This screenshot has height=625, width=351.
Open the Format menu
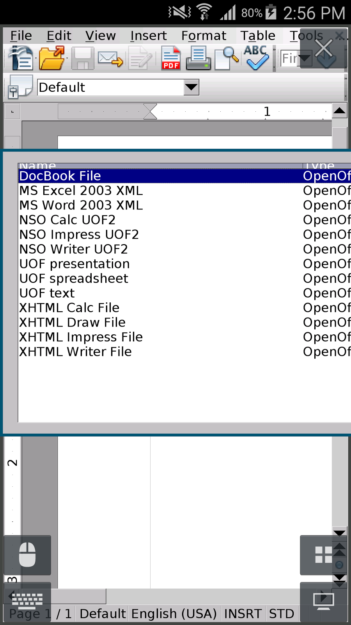coord(204,36)
